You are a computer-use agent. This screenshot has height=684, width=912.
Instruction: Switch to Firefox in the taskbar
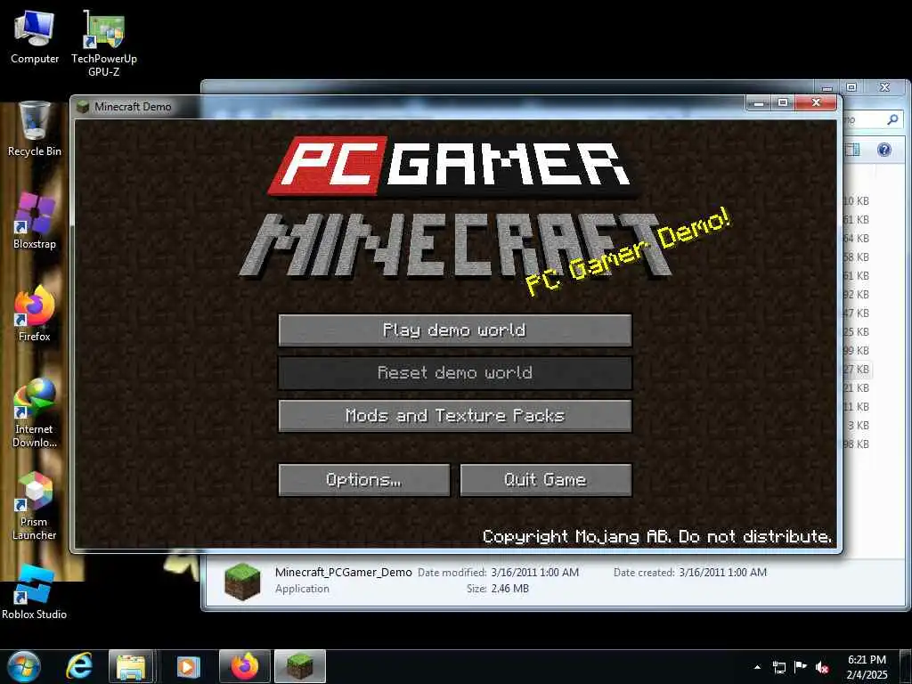pos(244,666)
